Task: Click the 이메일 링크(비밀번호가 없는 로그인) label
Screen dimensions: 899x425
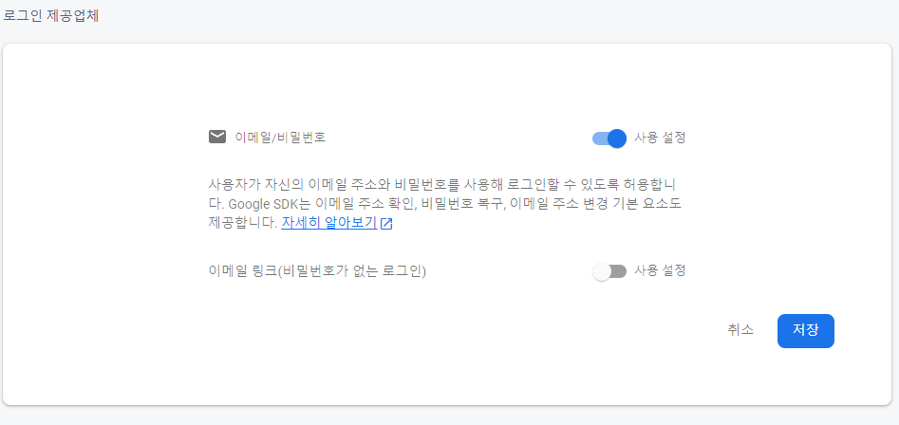Action: pyautogui.click(x=318, y=271)
